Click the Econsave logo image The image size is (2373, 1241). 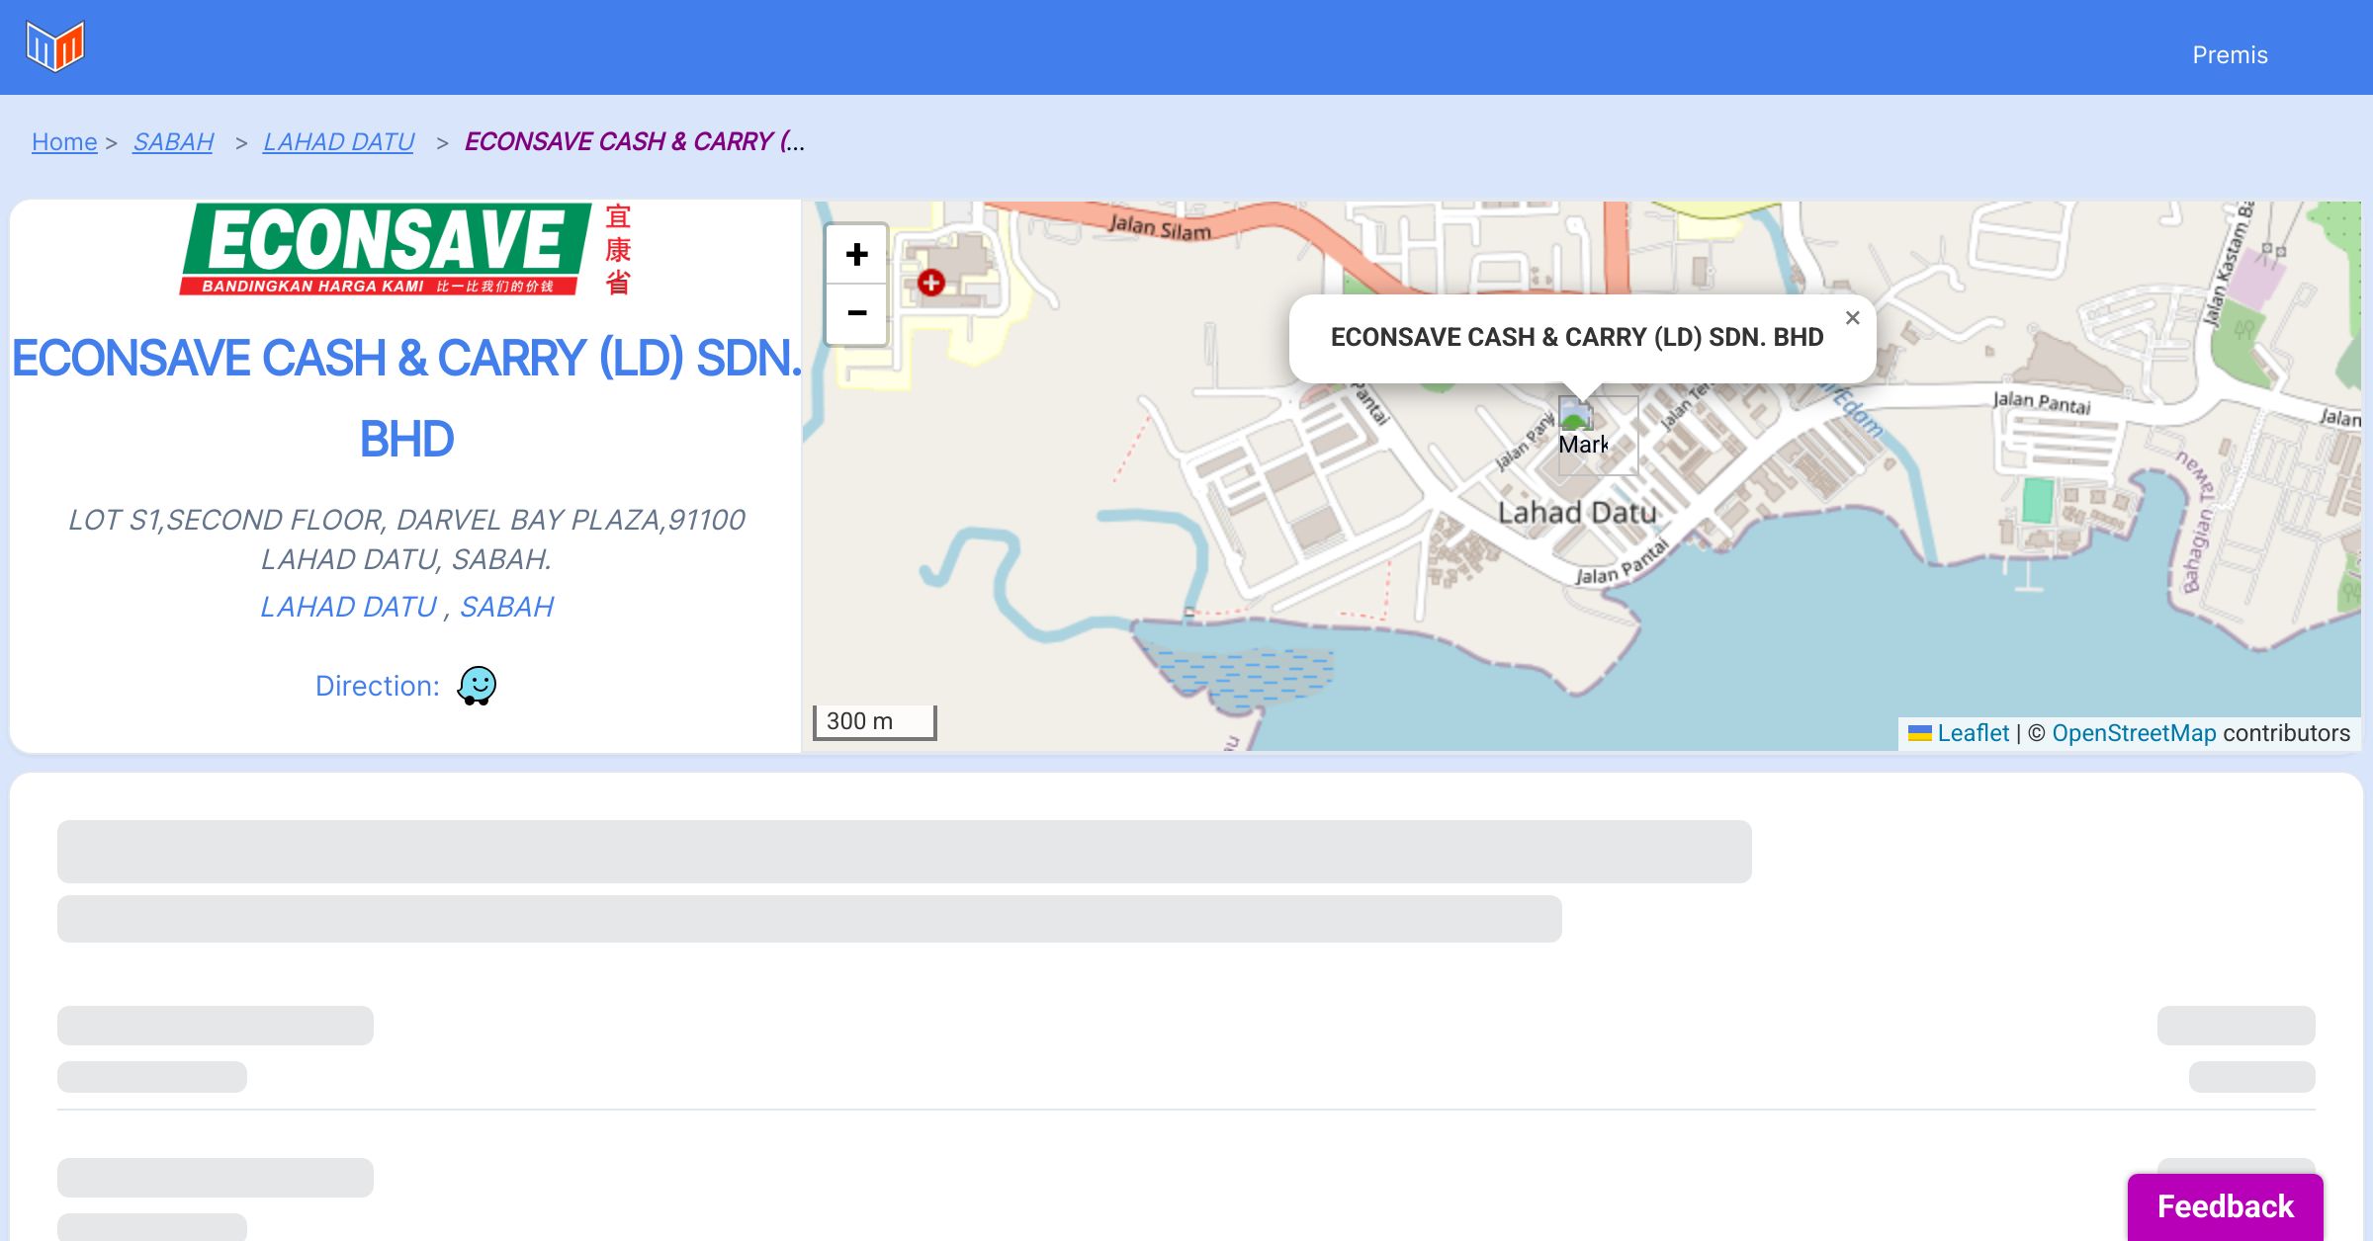tap(405, 250)
